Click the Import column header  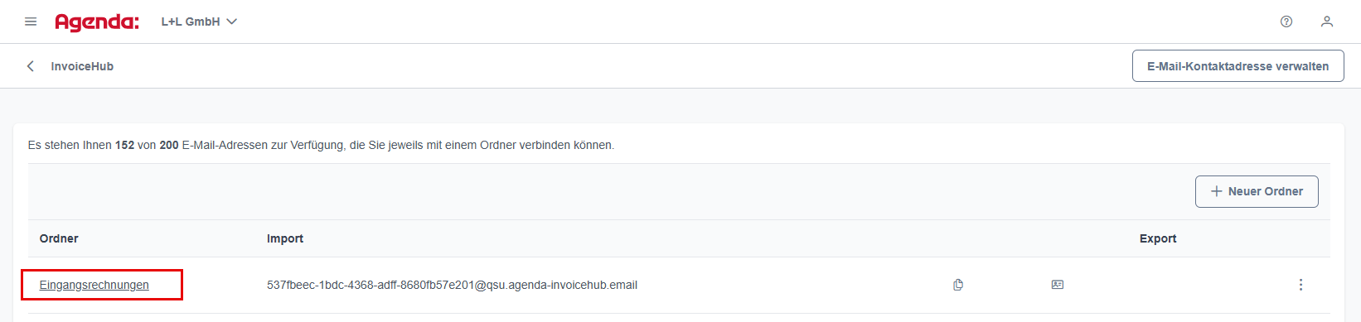[285, 238]
